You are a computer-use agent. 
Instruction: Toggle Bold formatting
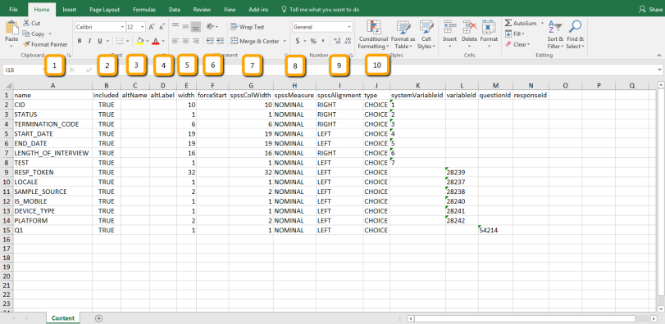[80, 41]
